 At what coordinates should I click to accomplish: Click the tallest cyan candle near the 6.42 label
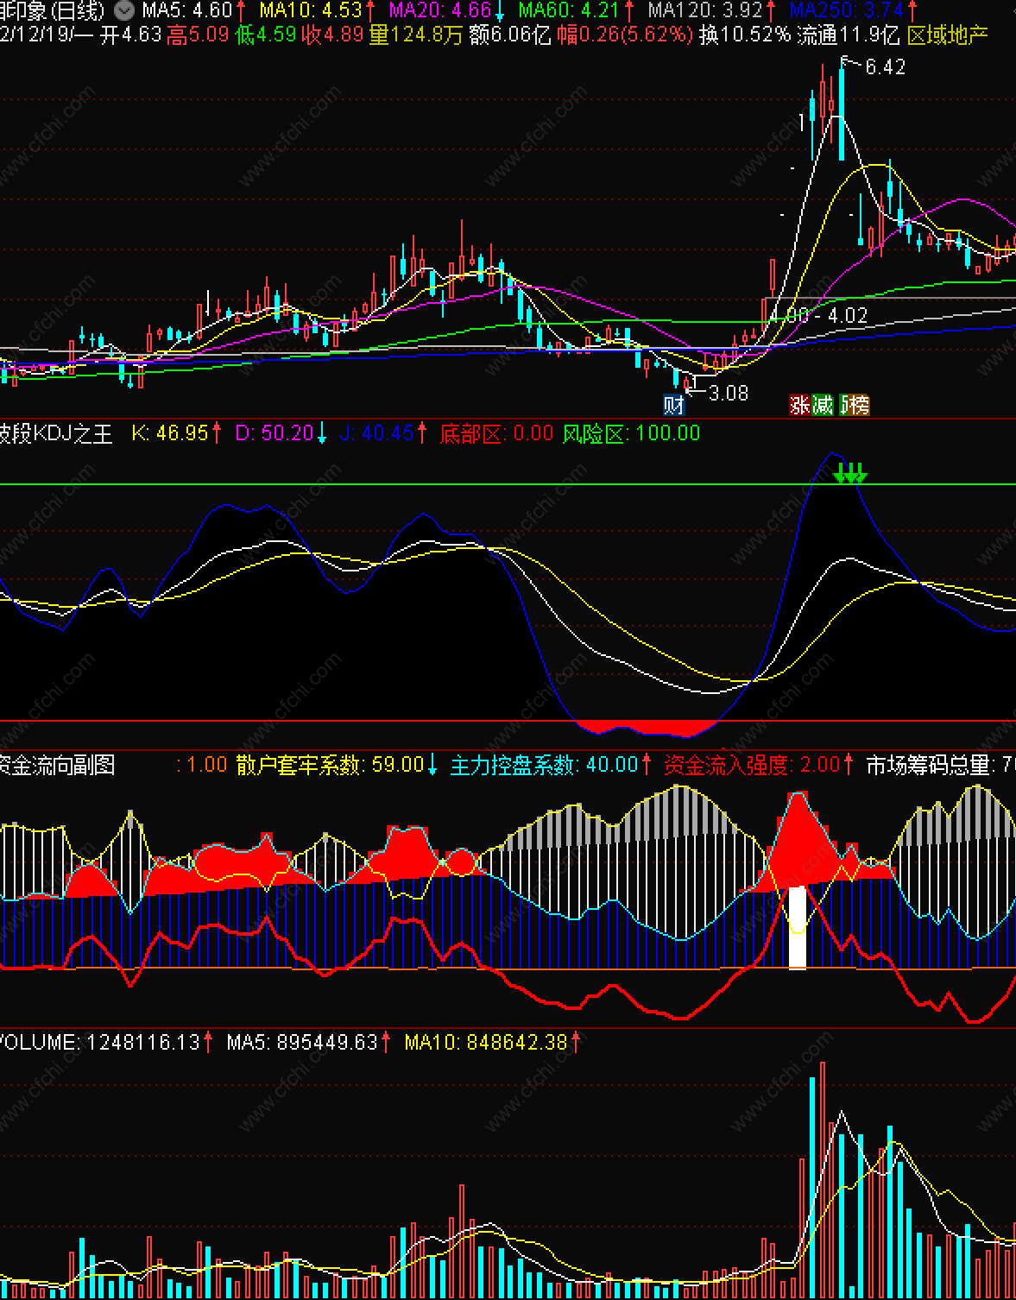pyautogui.click(x=841, y=109)
